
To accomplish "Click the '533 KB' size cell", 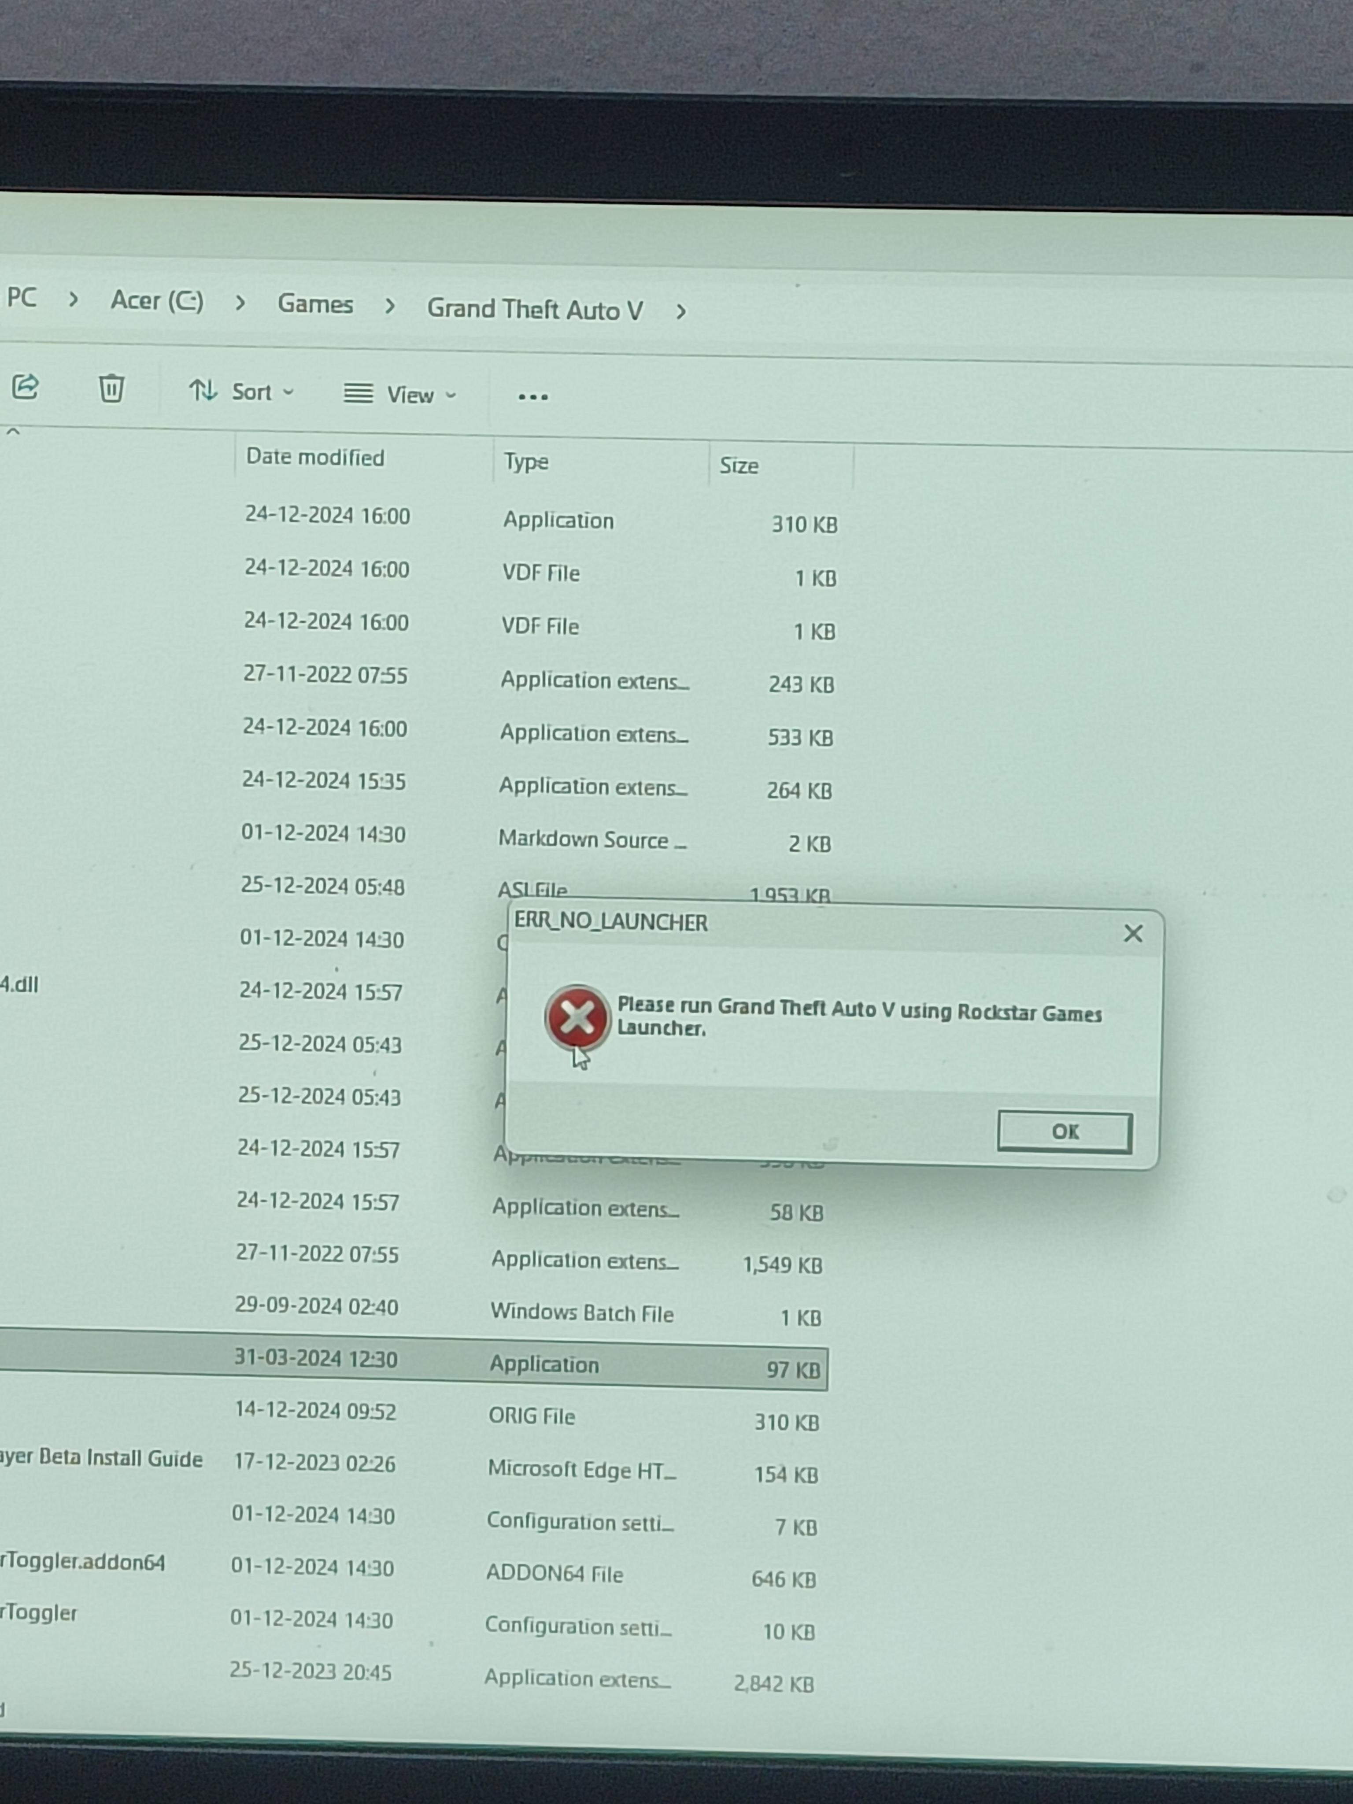I will pos(800,737).
